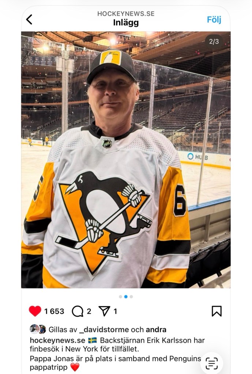This screenshot has height=374, width=252.
Task: Tap 'andra' to see other likers
Action: [x=156, y=329]
